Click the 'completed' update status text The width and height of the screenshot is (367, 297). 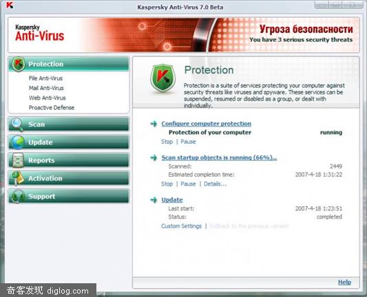click(329, 217)
